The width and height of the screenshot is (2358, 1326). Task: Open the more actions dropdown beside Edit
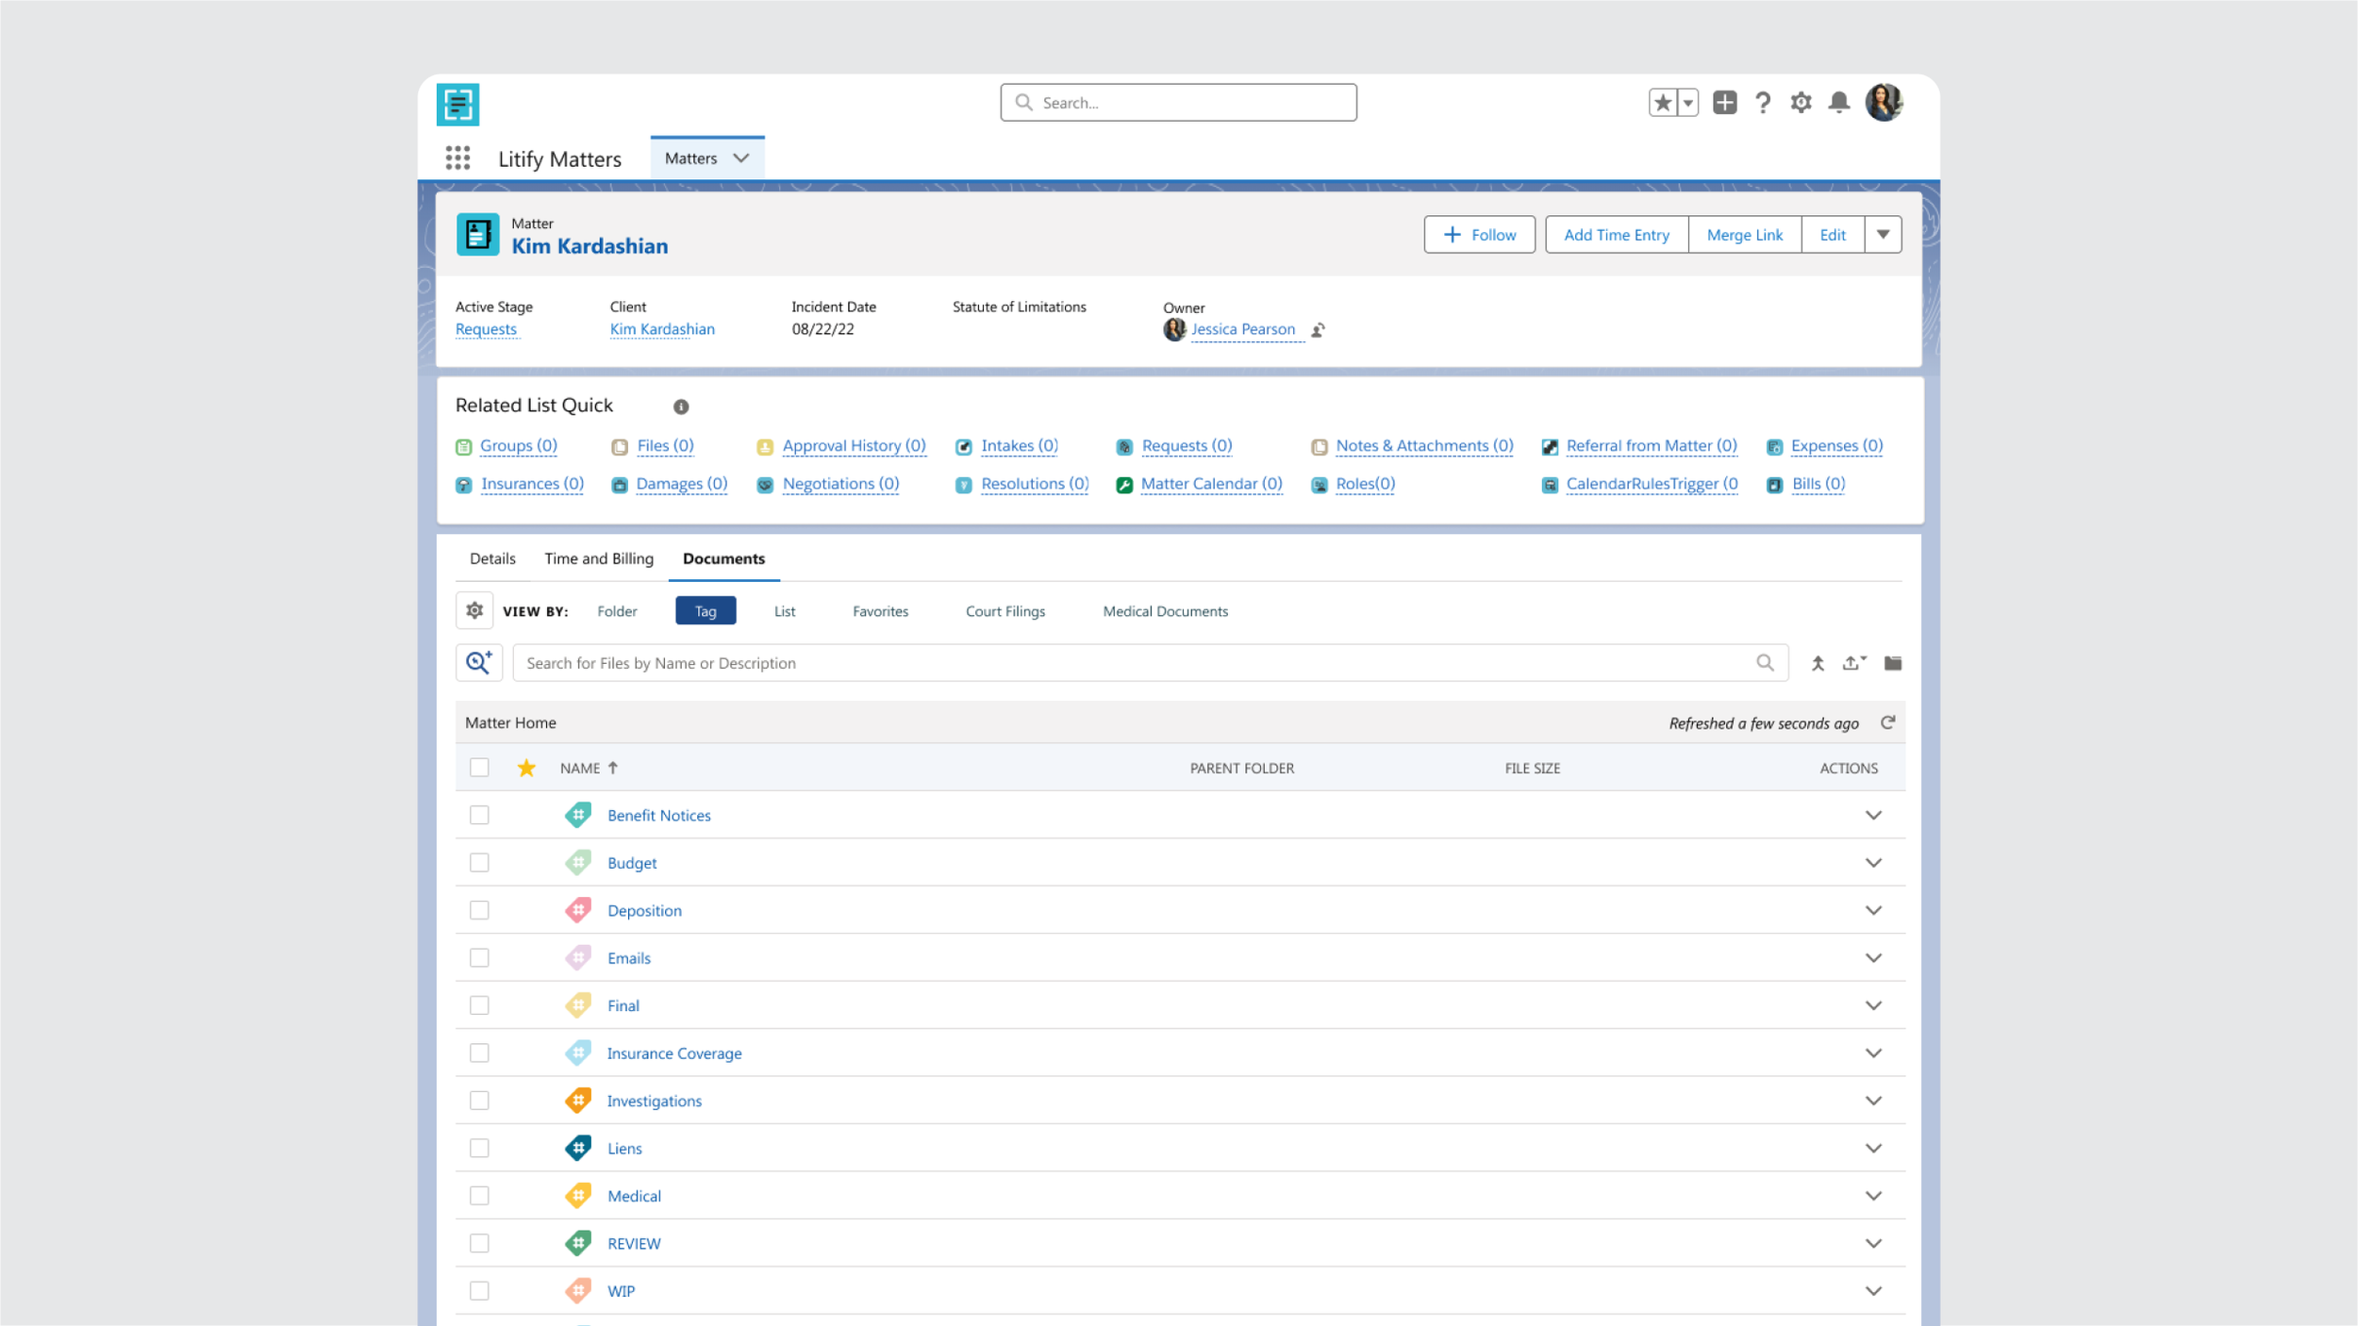tap(1883, 235)
